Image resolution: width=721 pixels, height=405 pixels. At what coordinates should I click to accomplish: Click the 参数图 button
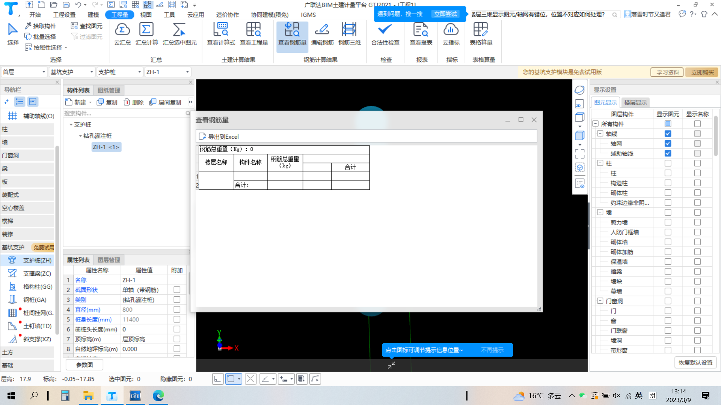pyautogui.click(x=84, y=364)
